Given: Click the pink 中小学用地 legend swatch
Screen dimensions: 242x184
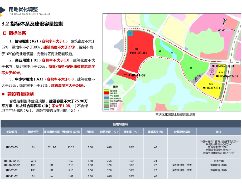Looking at the screenshot, I should click(x=107, y=96).
